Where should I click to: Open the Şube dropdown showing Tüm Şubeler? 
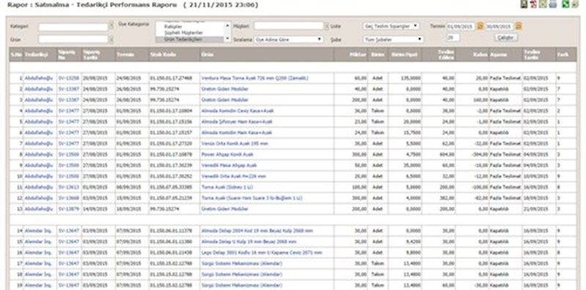click(393, 39)
